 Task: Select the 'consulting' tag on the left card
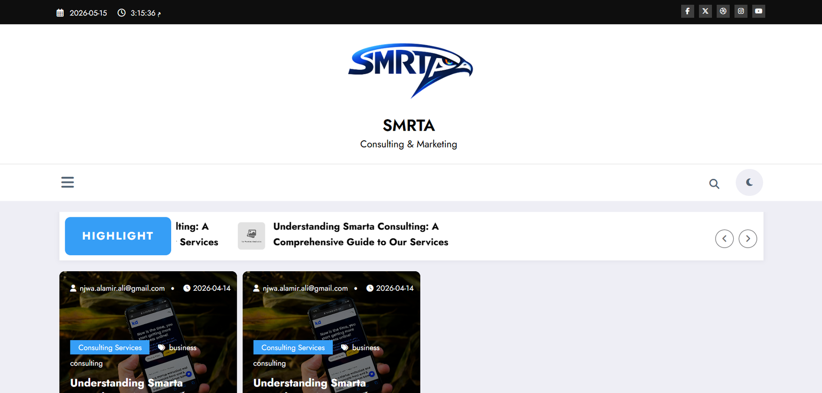pos(86,363)
